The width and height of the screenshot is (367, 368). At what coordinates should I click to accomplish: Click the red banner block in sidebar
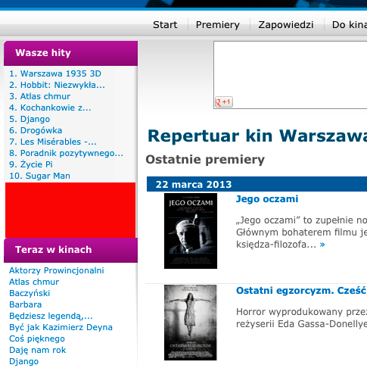click(x=70, y=210)
